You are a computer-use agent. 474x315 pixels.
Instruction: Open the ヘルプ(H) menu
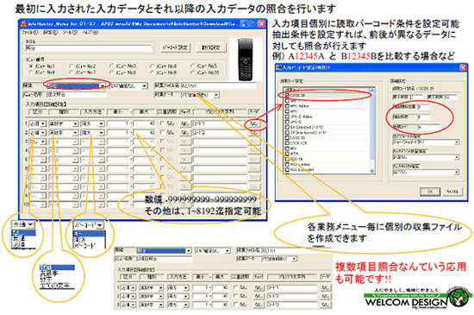(90, 32)
